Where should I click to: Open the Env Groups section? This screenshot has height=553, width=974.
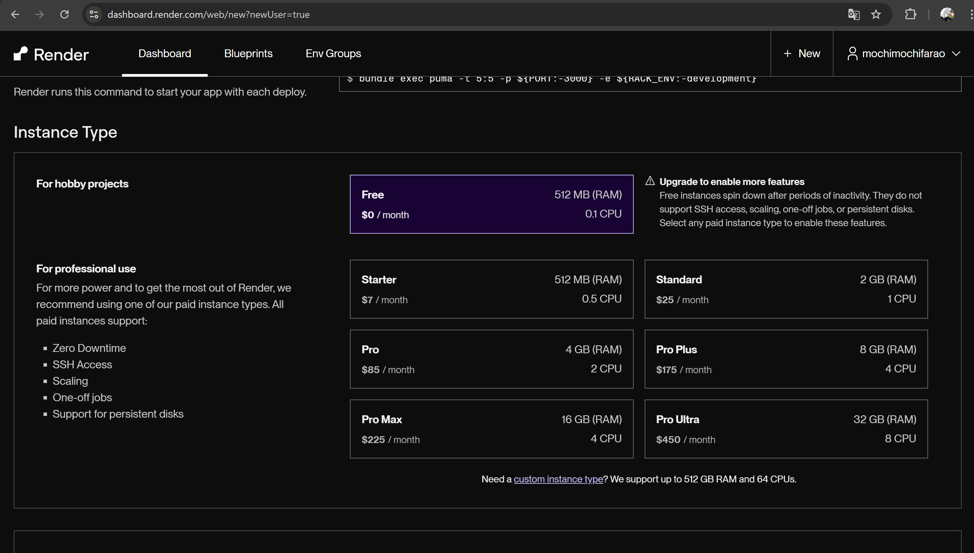[x=333, y=53]
